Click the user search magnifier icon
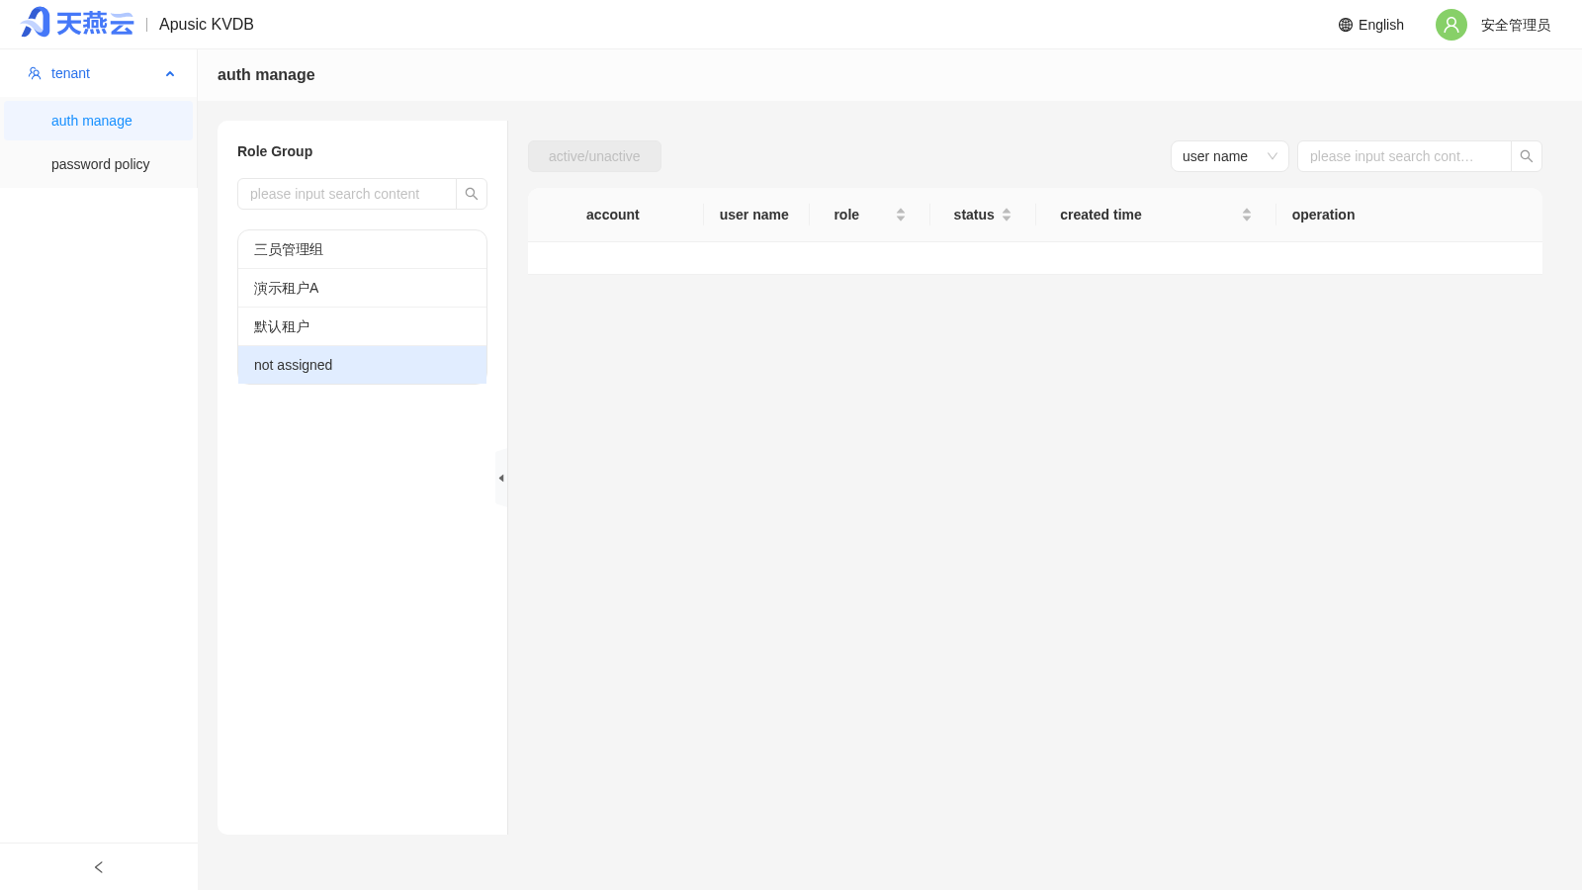 (x=1527, y=156)
